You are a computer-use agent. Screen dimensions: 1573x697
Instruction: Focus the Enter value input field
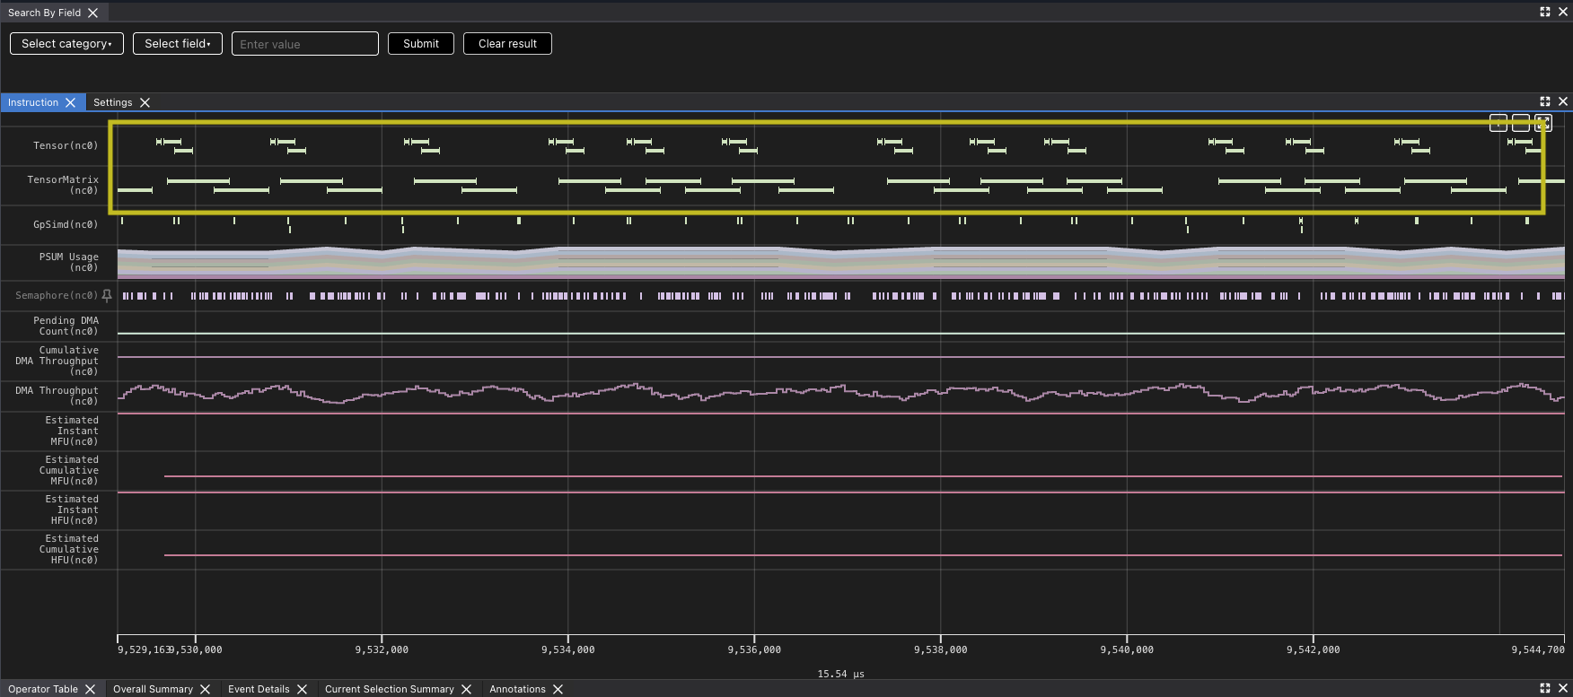coord(304,44)
